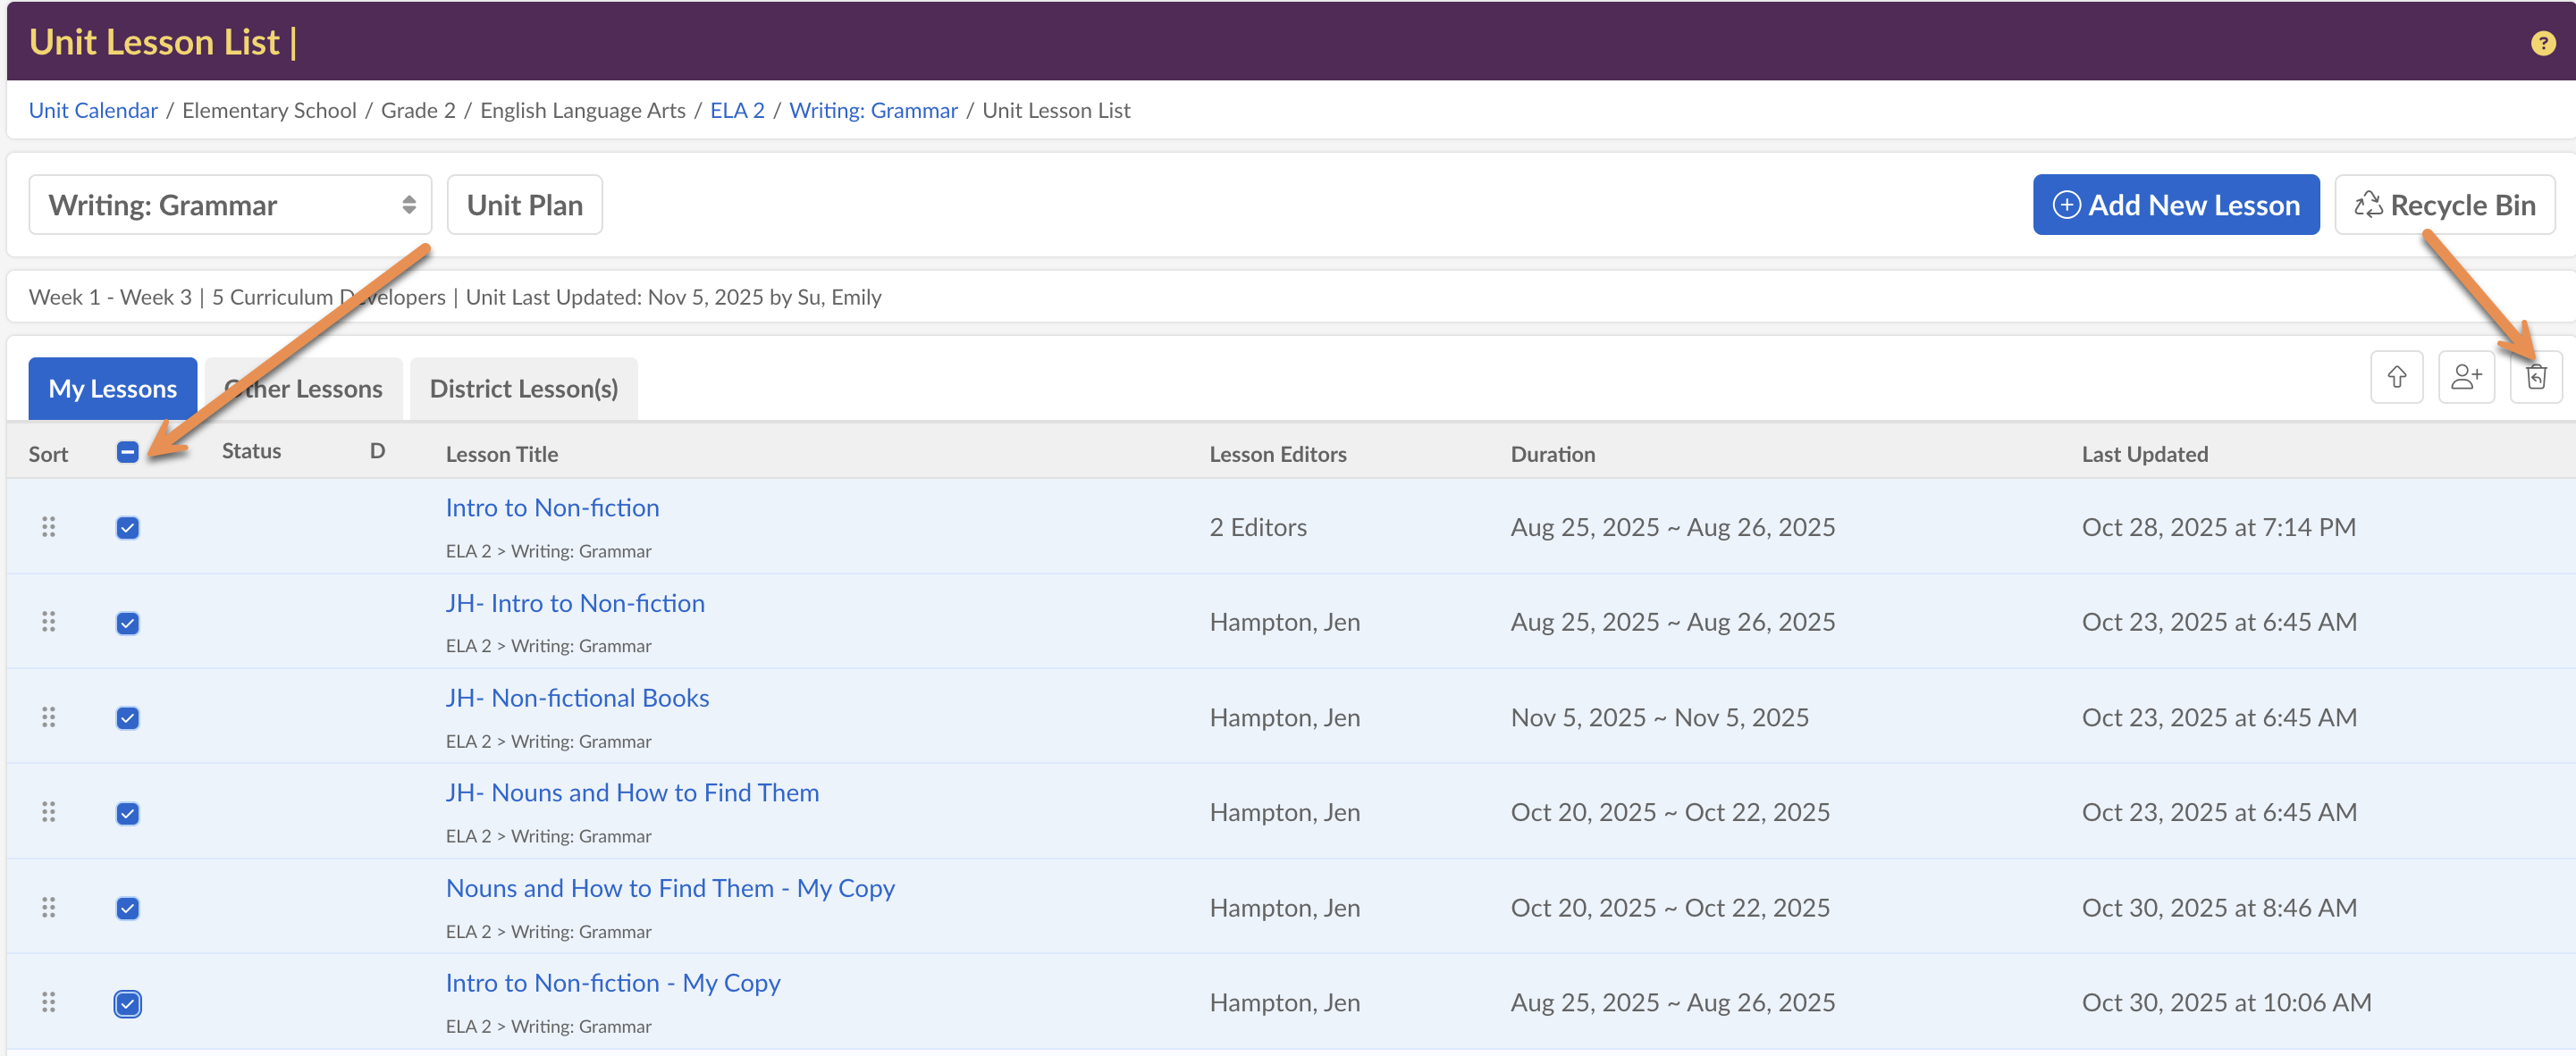The height and width of the screenshot is (1056, 2576).
Task: Click drag handle for JH- Intro to Non-fiction
Action: point(48,622)
